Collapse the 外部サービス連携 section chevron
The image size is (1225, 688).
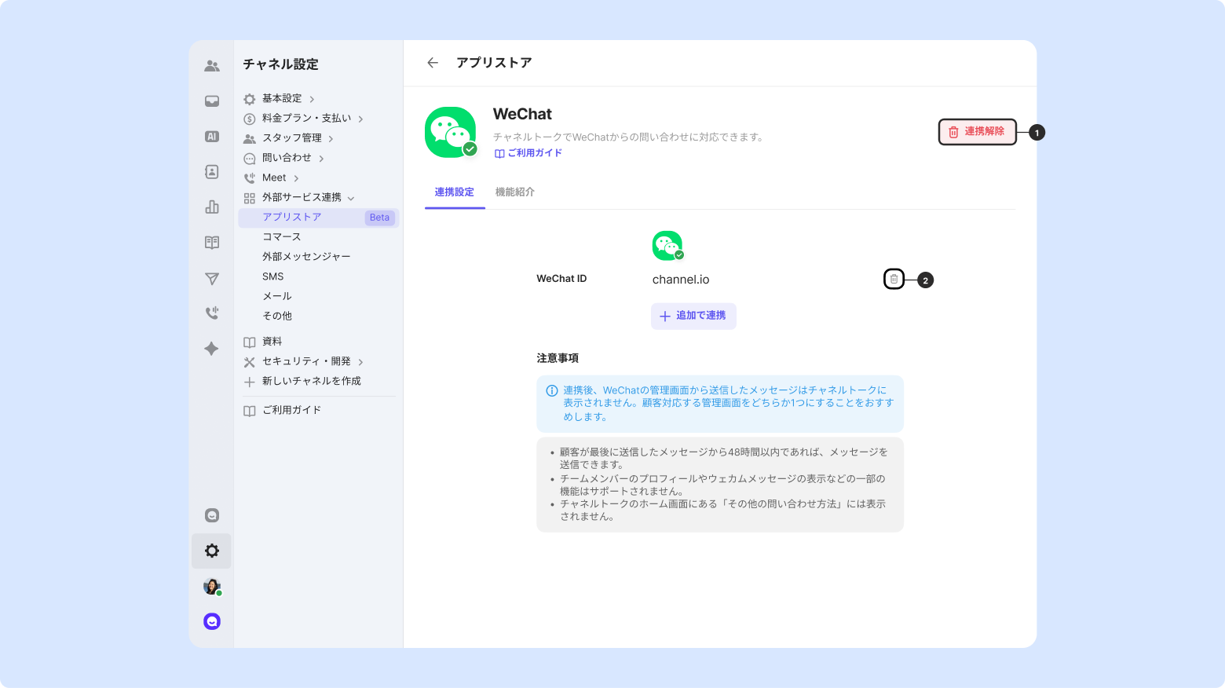[351, 198]
